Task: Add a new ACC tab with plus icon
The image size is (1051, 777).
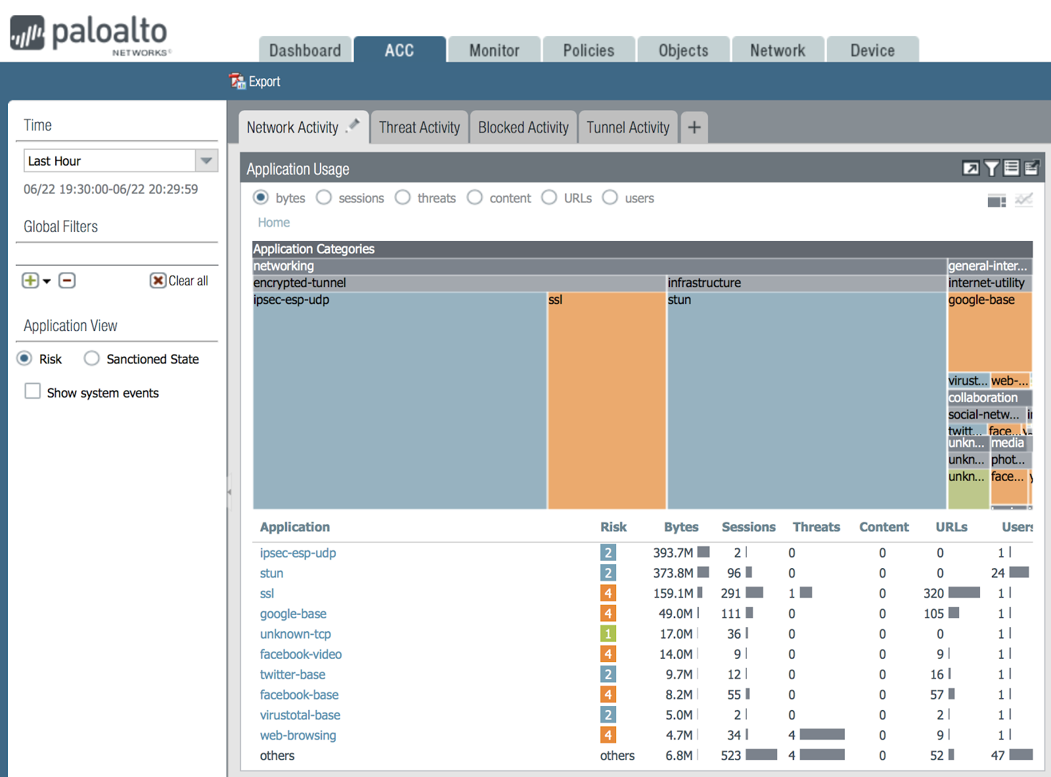Action: tap(694, 127)
